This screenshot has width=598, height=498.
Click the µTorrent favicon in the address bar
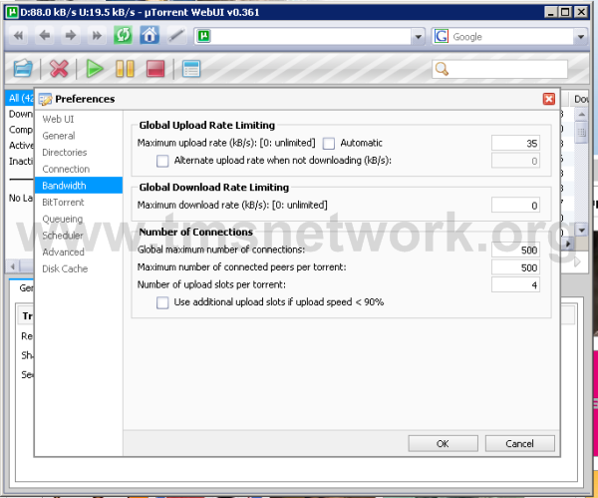tap(204, 37)
